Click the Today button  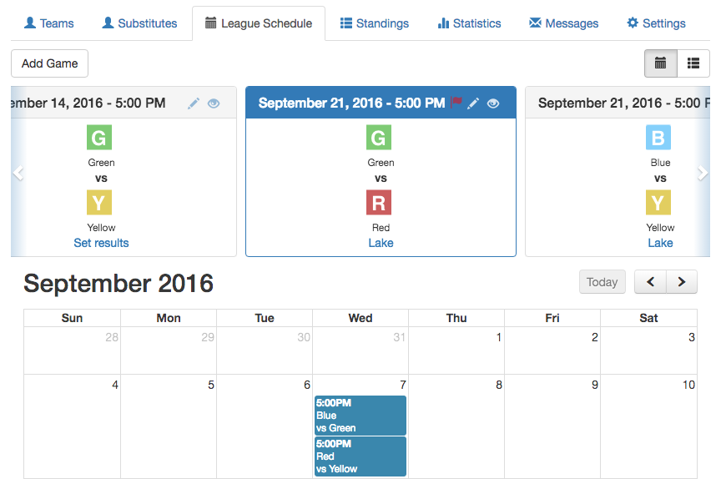coord(602,282)
